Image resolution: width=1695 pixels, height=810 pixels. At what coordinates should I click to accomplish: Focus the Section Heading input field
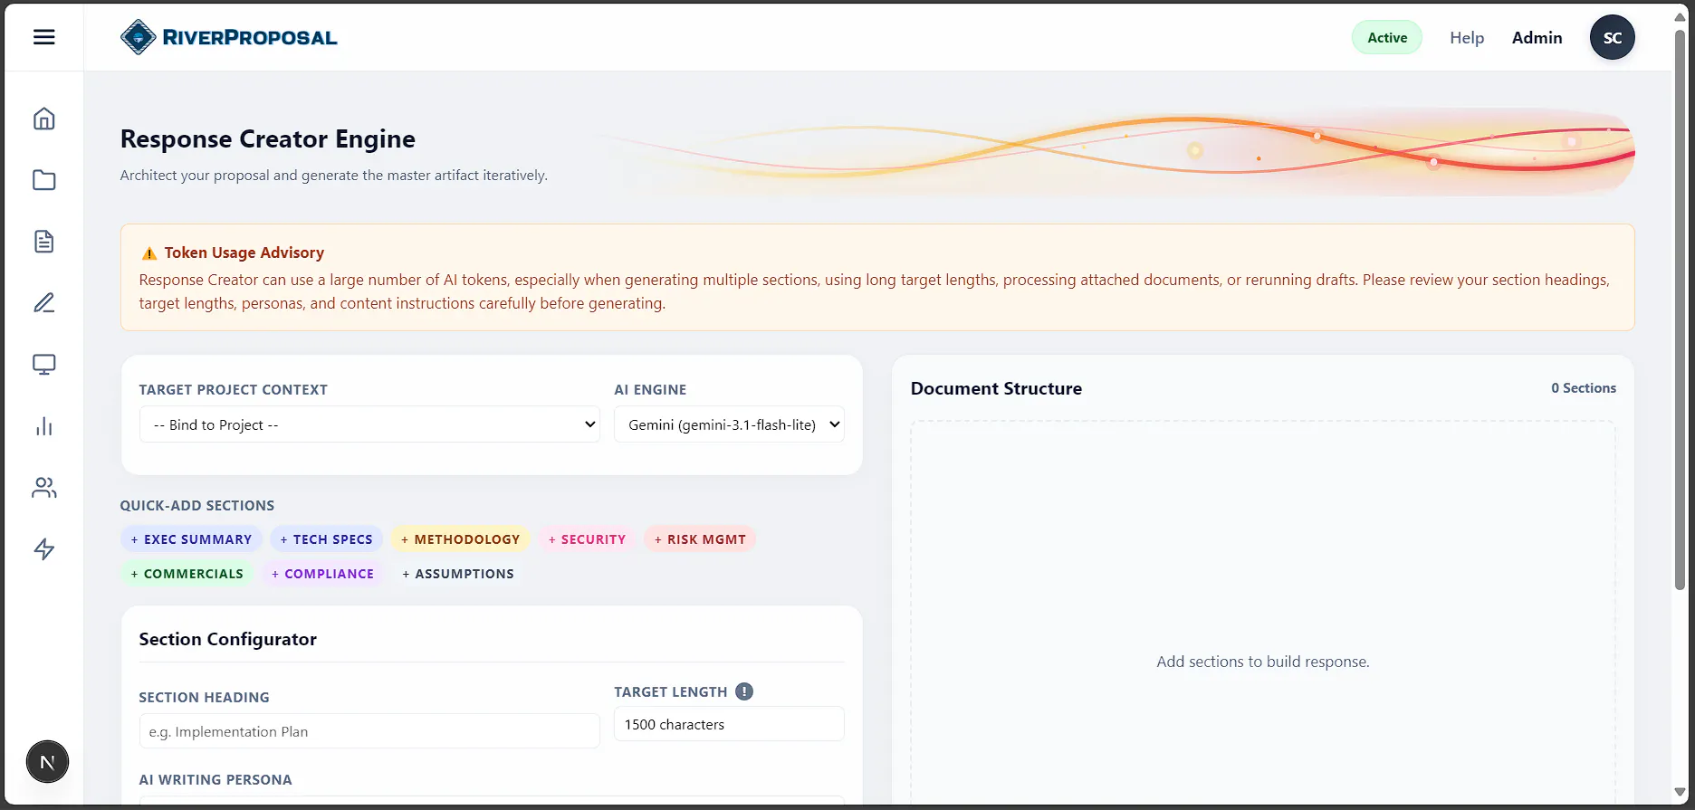[x=369, y=731]
